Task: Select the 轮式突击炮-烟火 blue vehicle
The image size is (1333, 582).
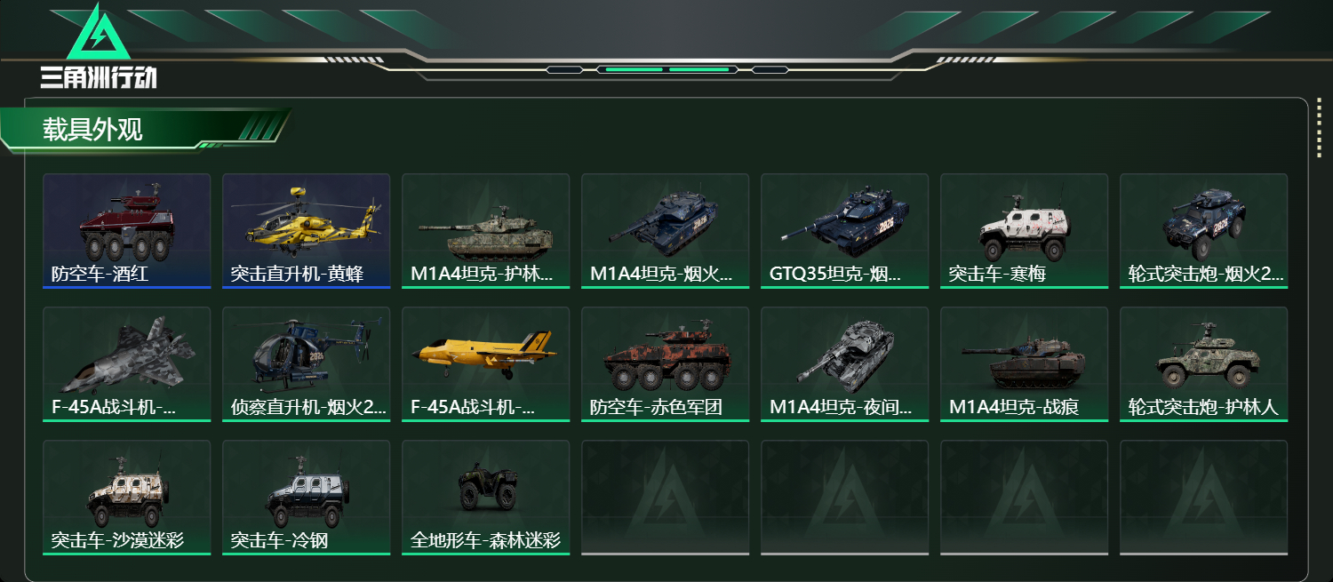Action: [1203, 231]
